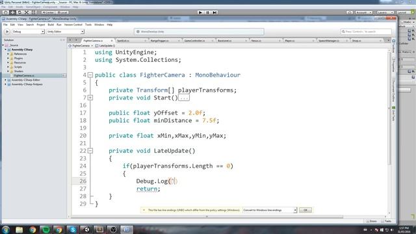The width and height of the screenshot is (416, 234).
Task: Open MonoDevelop Build menu
Action: pyautogui.click(x=51, y=25)
